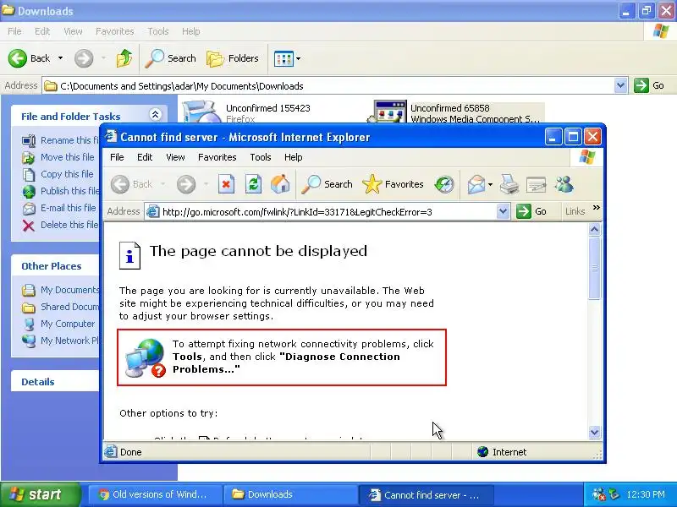This screenshot has height=507, width=677.
Task: Click the Internet Explorer scroll down arrow
Action: tap(595, 432)
